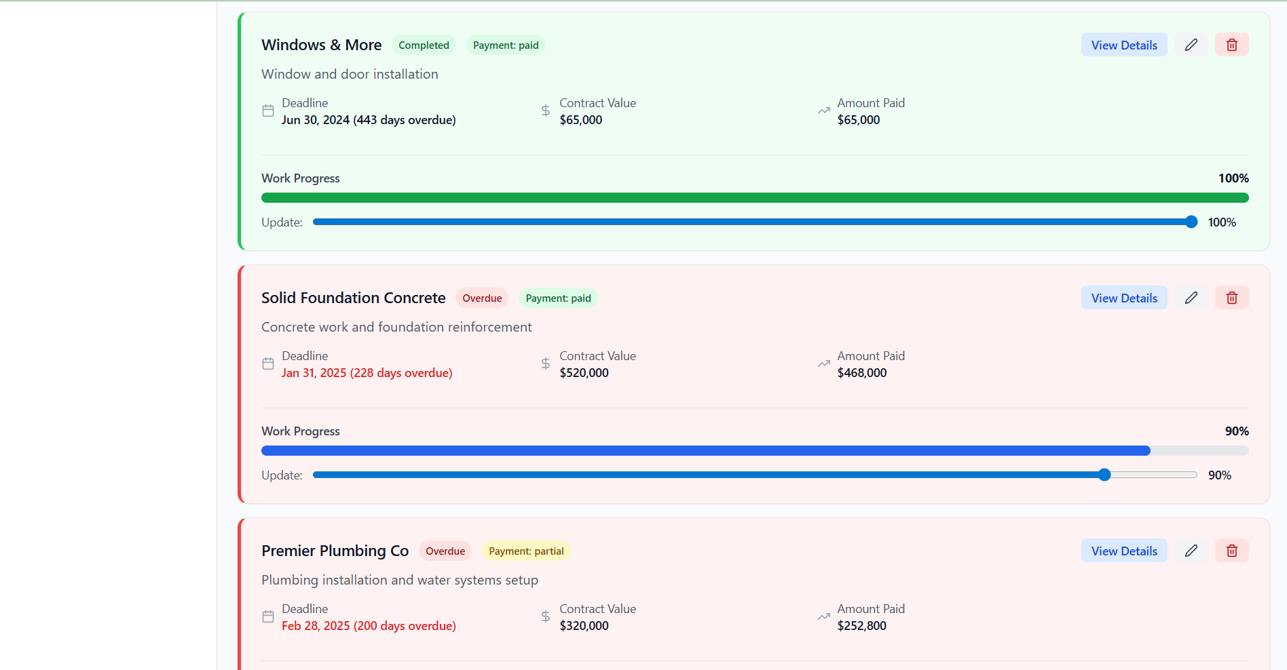
Task: Click the Payment: partial badge
Action: 526,551
